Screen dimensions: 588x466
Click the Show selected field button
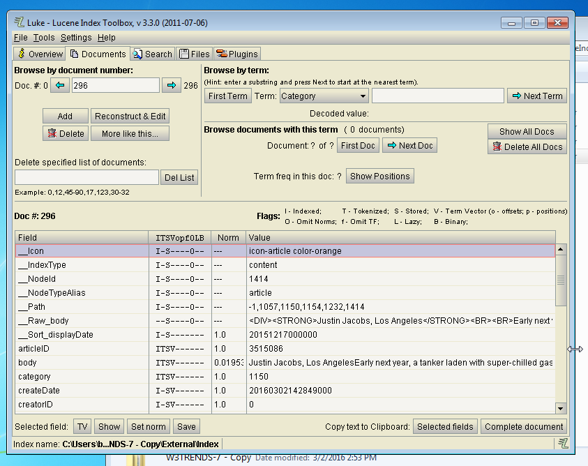point(109,427)
